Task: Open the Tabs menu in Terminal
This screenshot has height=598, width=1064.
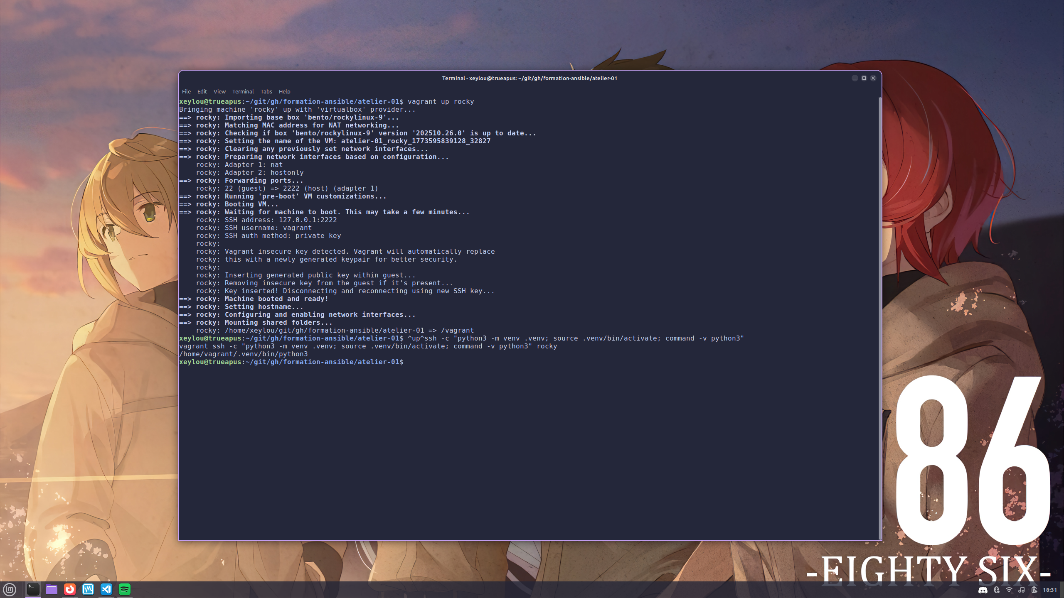Action: point(266,91)
